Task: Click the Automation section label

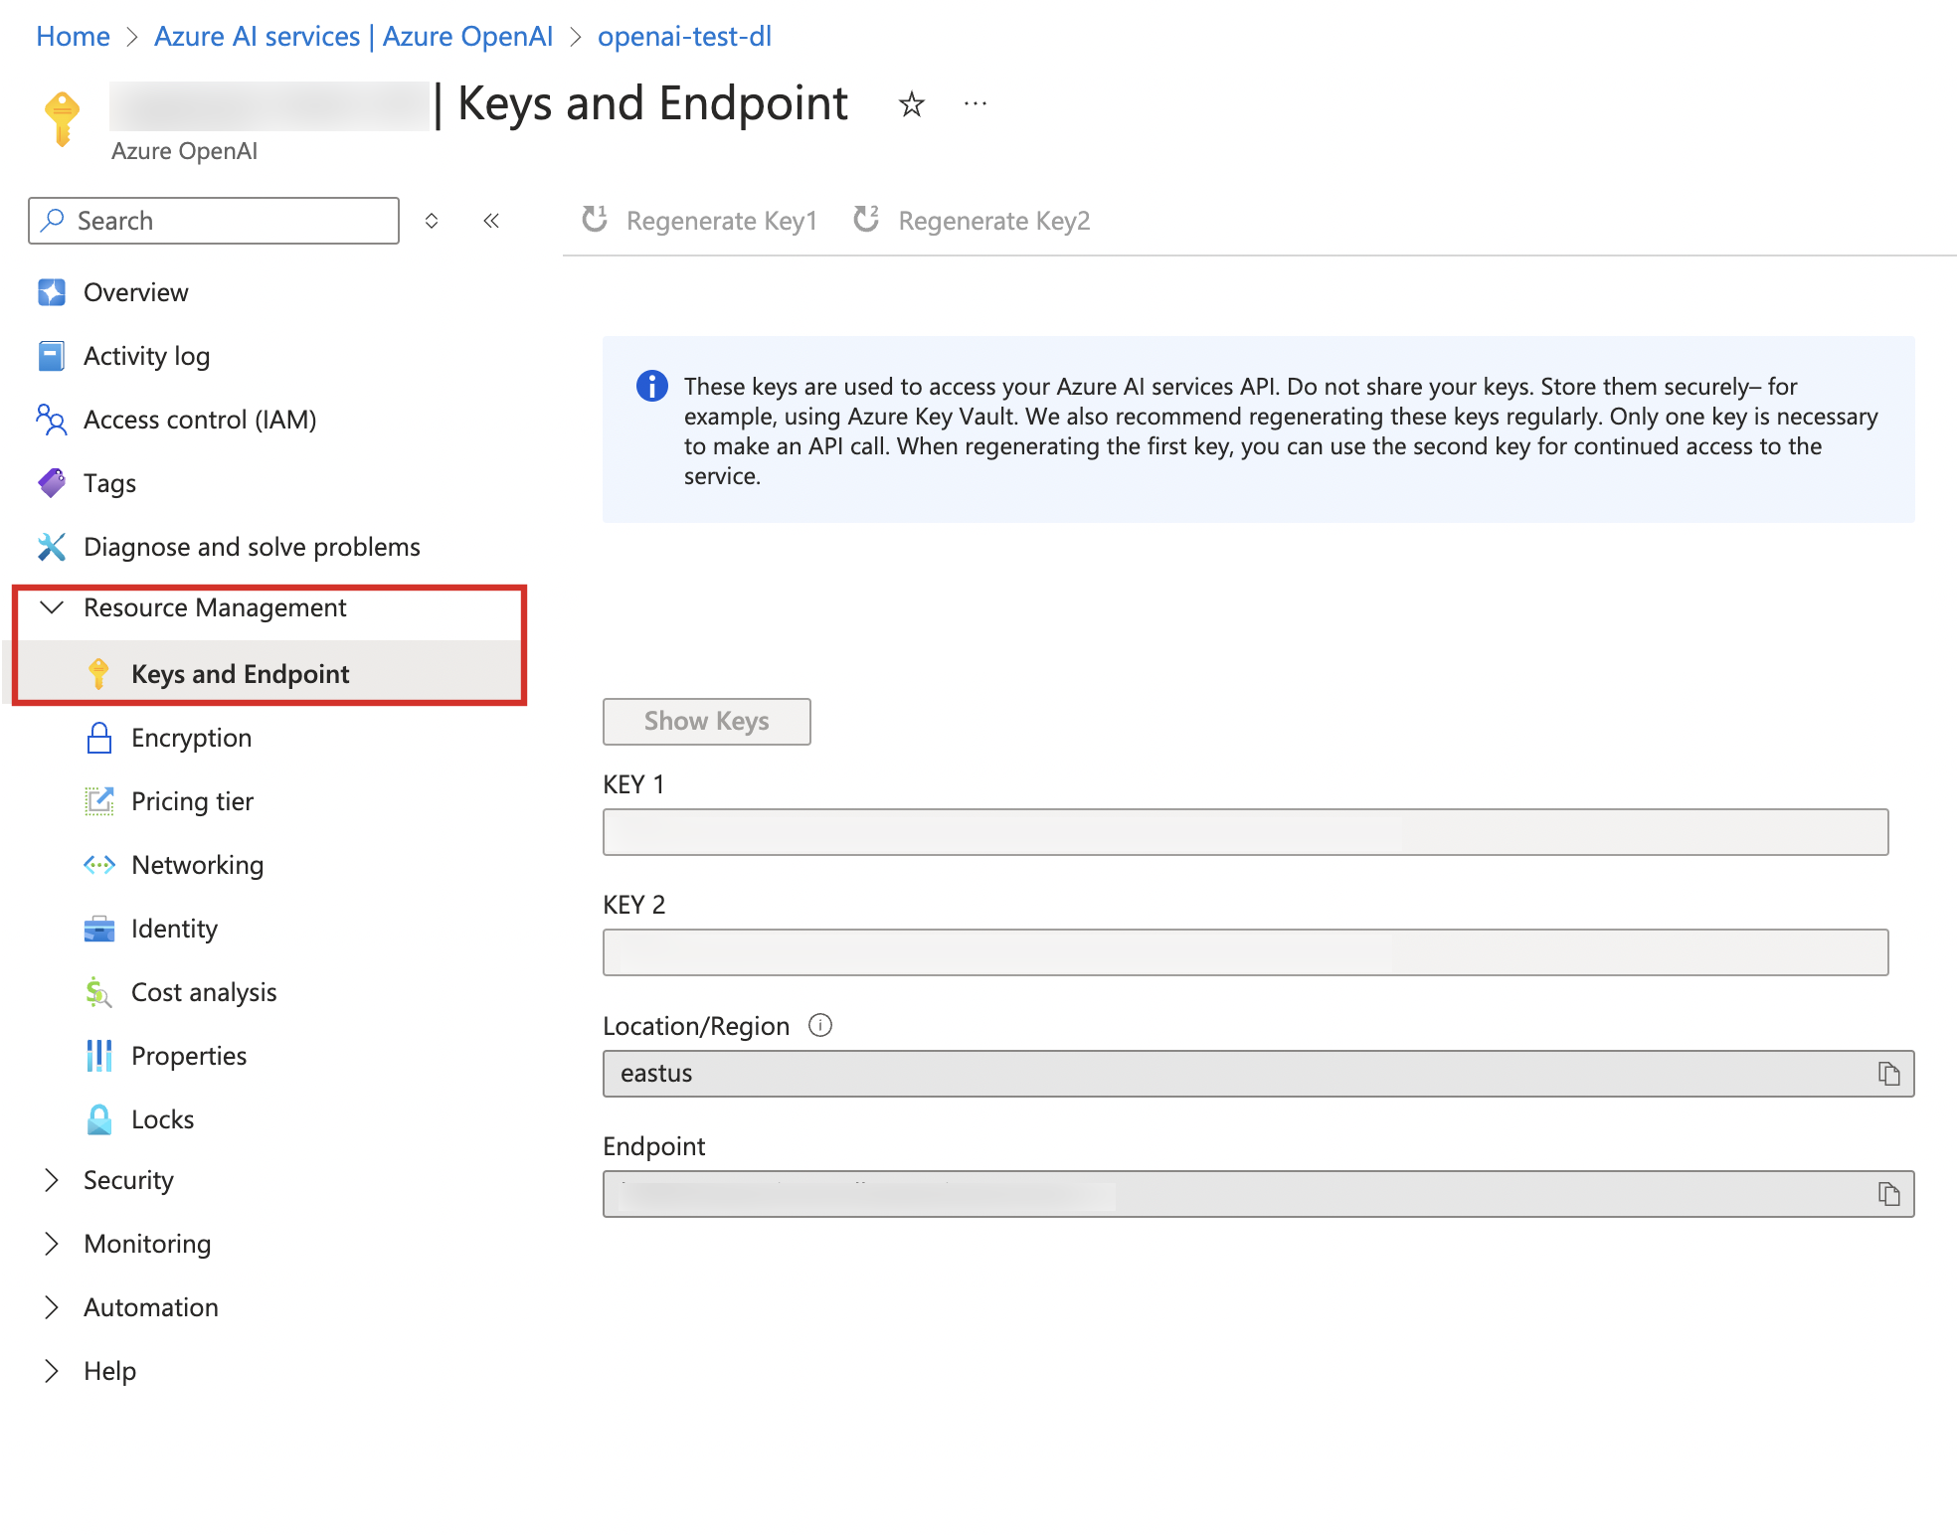Action: coord(151,1307)
